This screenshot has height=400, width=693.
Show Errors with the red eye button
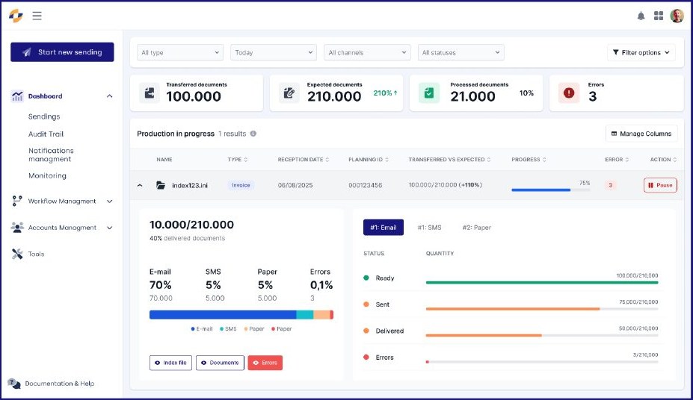265,363
